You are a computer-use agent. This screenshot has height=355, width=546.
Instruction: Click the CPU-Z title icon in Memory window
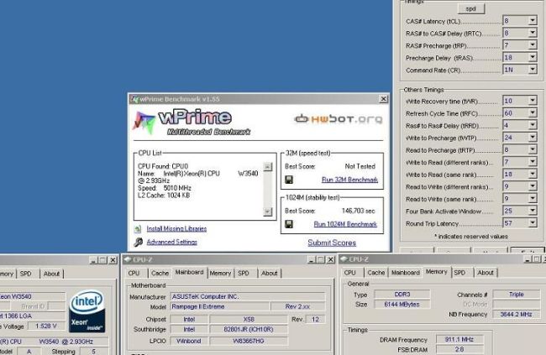click(344, 259)
